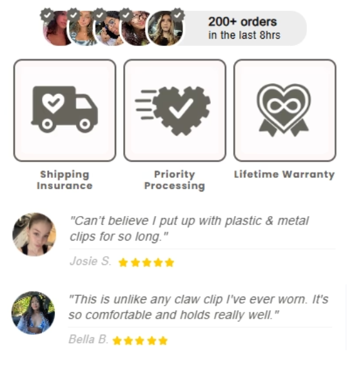
Task: Click the third customer avatar with glasses
Action: point(109,28)
